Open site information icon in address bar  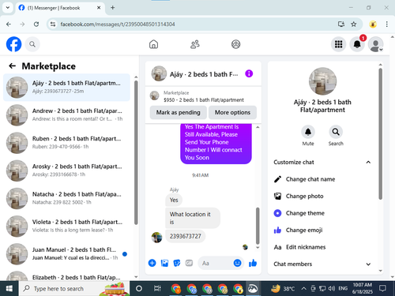tap(53, 24)
